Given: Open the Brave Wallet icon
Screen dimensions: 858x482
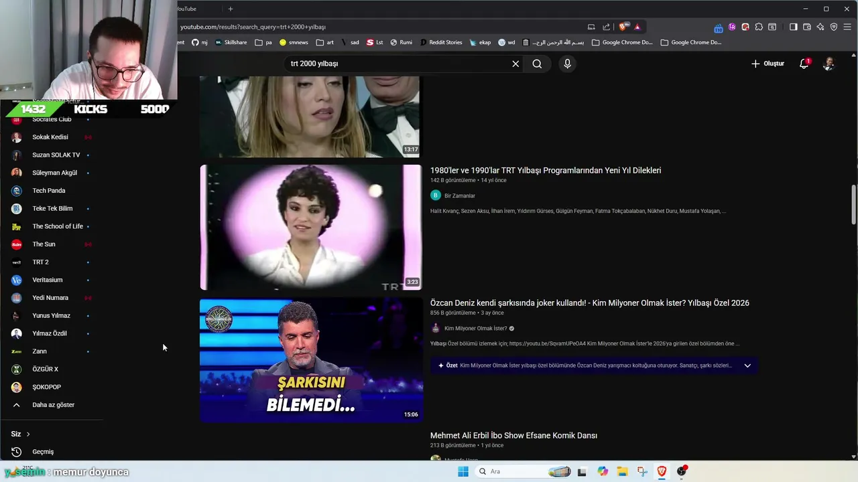Looking at the screenshot, I should 807,27.
